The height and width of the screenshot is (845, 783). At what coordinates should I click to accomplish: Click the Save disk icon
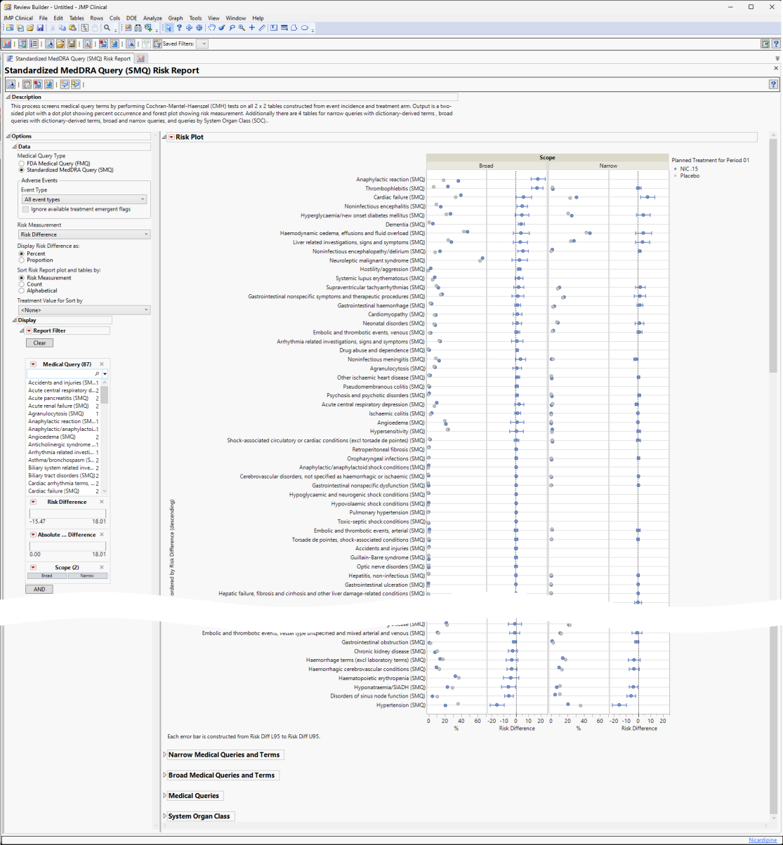click(x=40, y=28)
